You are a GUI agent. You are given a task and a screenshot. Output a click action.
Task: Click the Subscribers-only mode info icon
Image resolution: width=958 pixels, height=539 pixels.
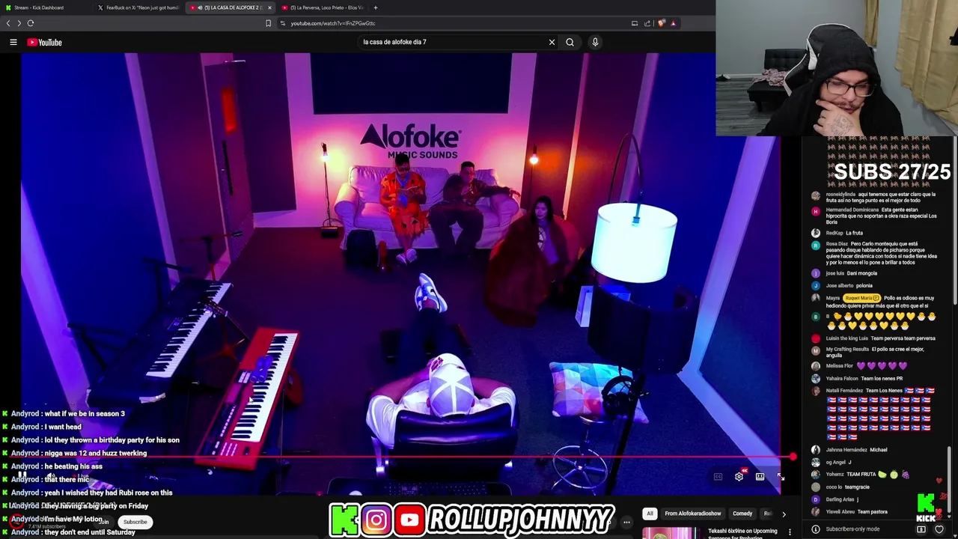click(816, 529)
